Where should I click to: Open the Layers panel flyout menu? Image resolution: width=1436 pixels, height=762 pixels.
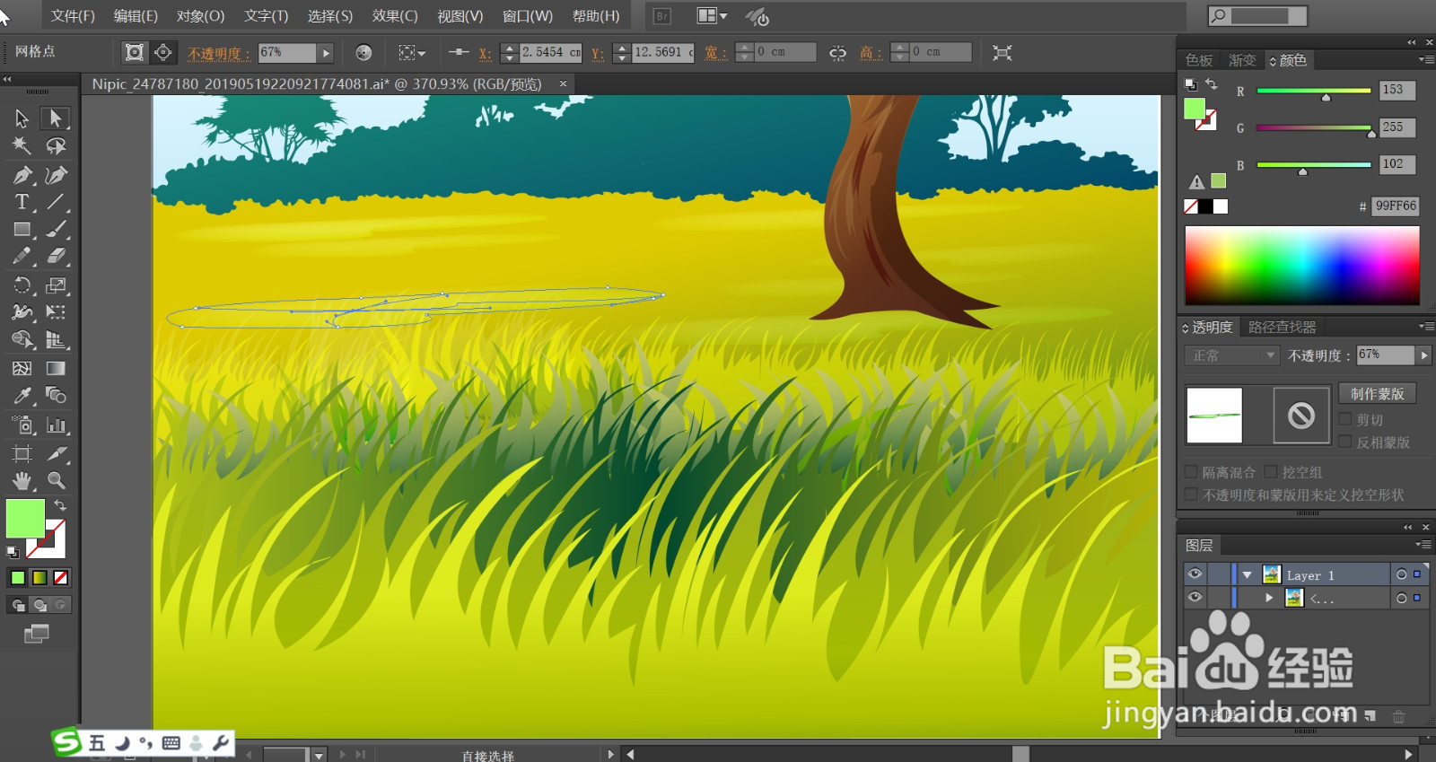pos(1423,545)
